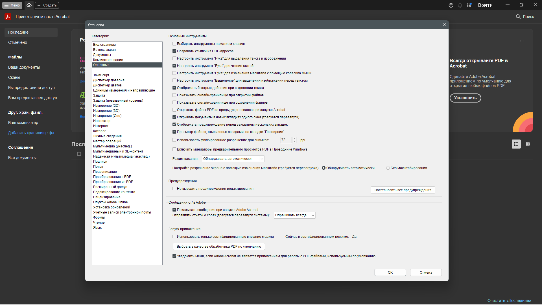Select 'Обнаруживать автоматически' radio button
The height and width of the screenshot is (305, 542).
[x=324, y=168]
